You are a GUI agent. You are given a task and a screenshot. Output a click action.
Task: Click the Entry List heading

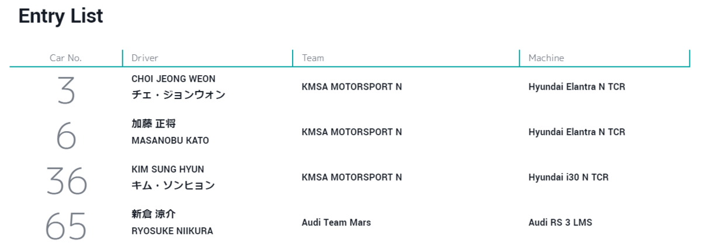[x=61, y=16]
